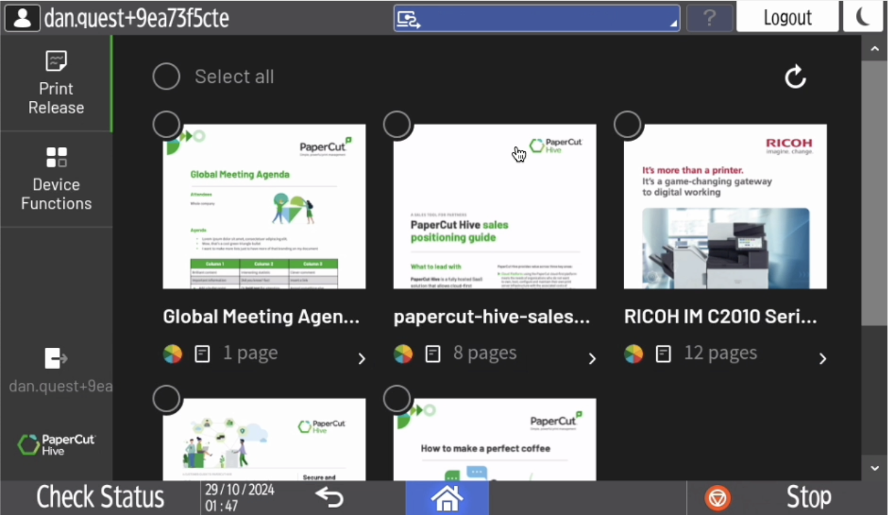Select the Global Meeting Agenda job checkbox
The image size is (888, 515).
(x=167, y=125)
